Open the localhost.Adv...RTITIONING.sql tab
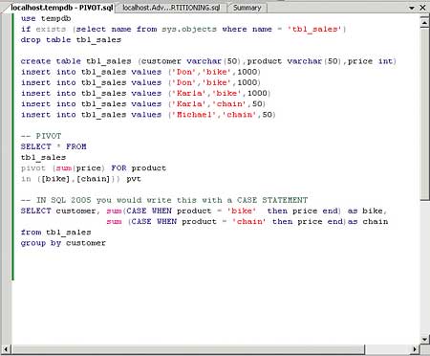The image size is (430, 356). click(171, 8)
